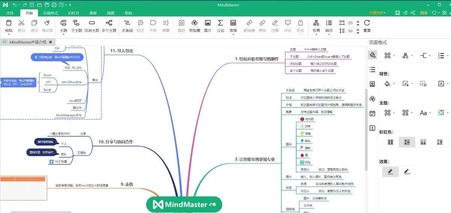Click the 超链接 (Hyperlink) tool
This screenshot has width=451, height=213.
point(249,26)
